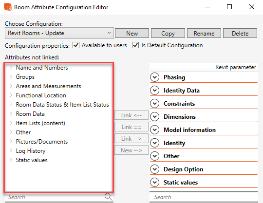Click the Revit parameter search field

point(204,197)
